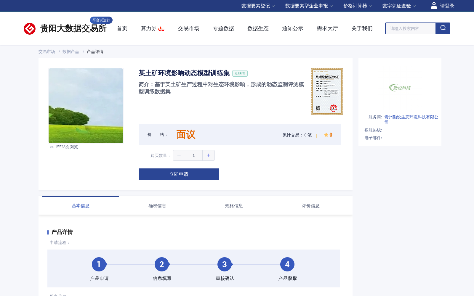474x296 pixels.
Task: Open 数据生态 navigation item
Action: 258,28
